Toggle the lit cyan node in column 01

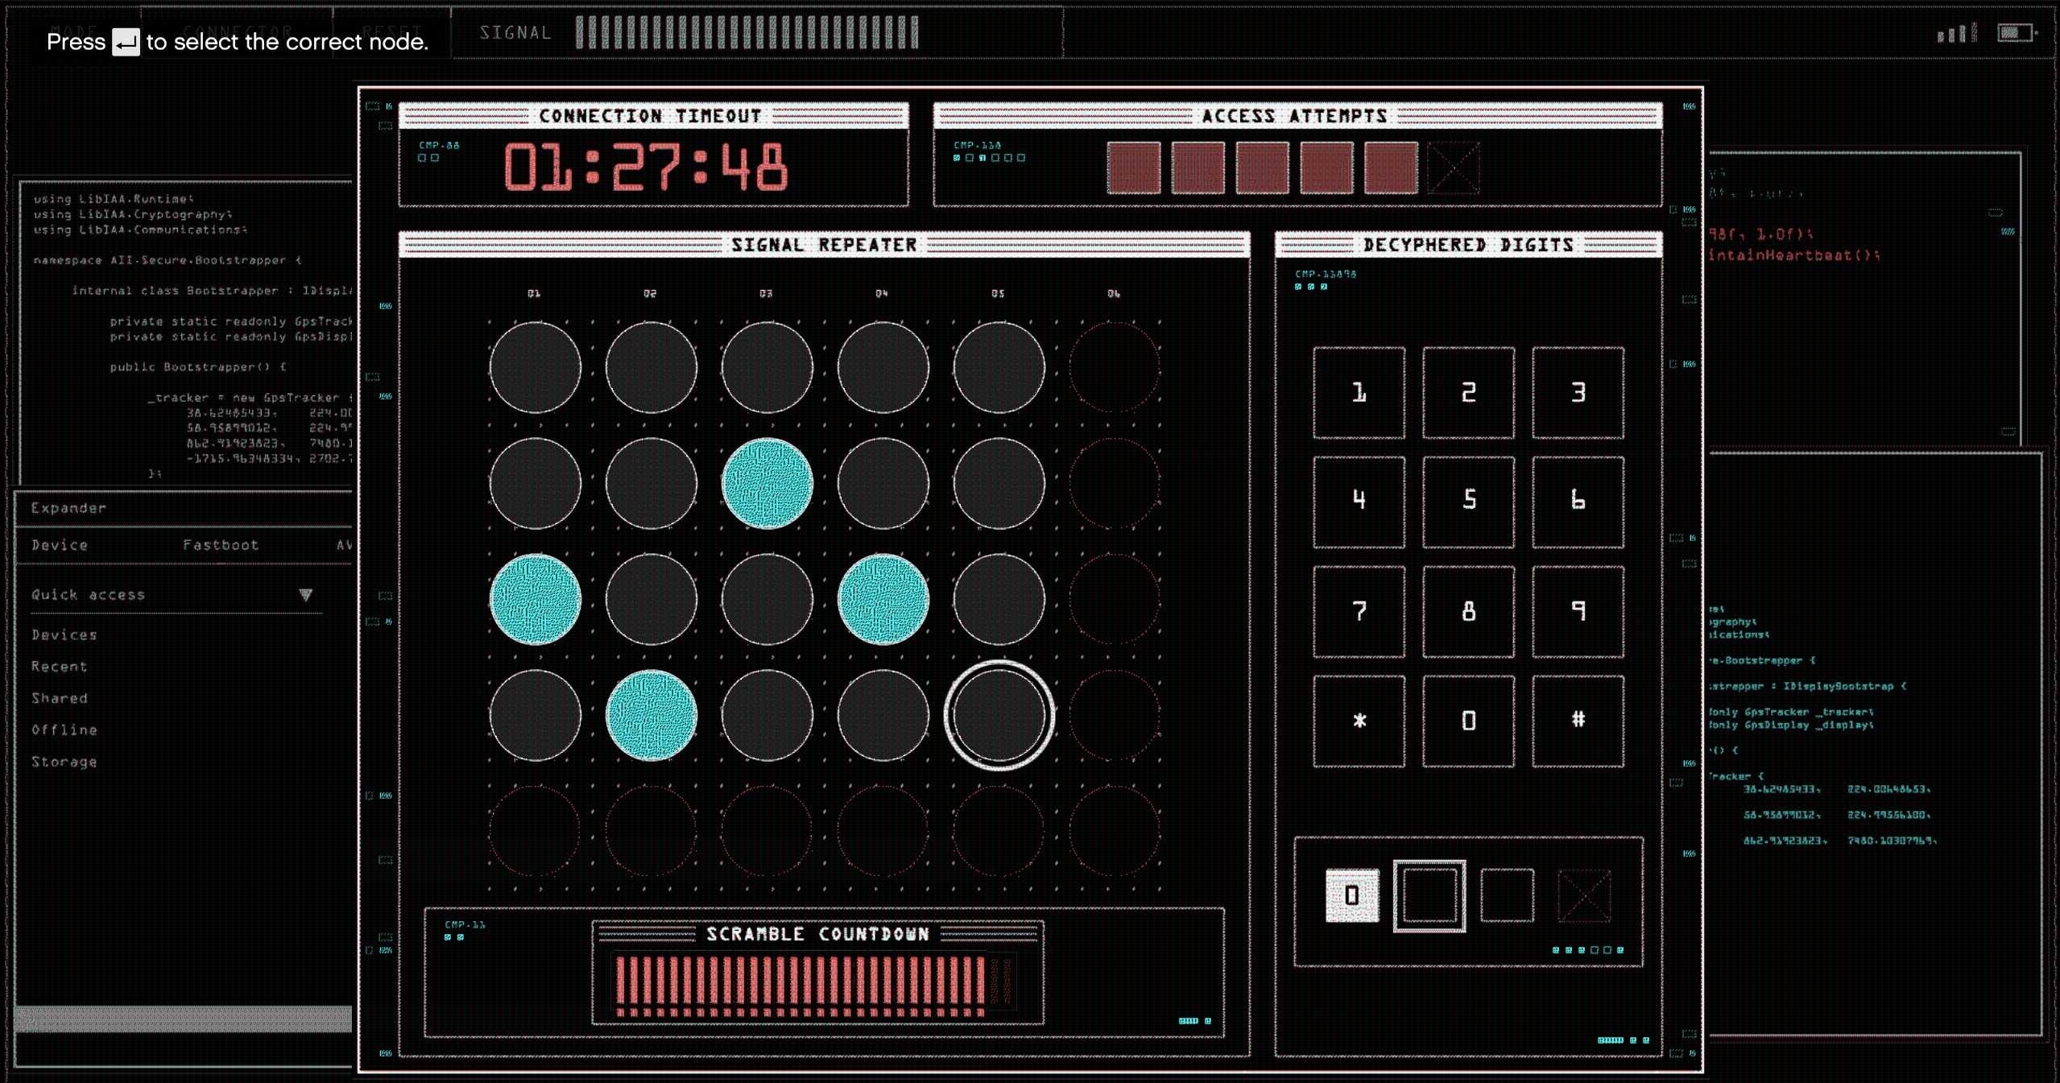pos(535,599)
